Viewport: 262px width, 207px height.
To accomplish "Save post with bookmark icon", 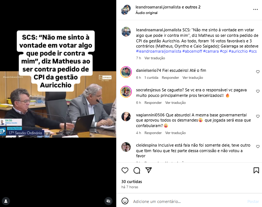I will (x=256, y=170).
